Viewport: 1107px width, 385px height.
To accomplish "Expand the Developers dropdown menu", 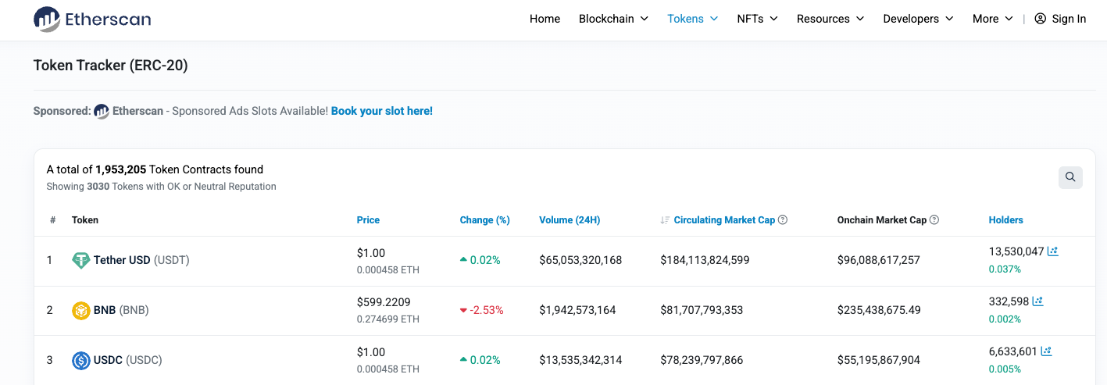I will pos(918,19).
